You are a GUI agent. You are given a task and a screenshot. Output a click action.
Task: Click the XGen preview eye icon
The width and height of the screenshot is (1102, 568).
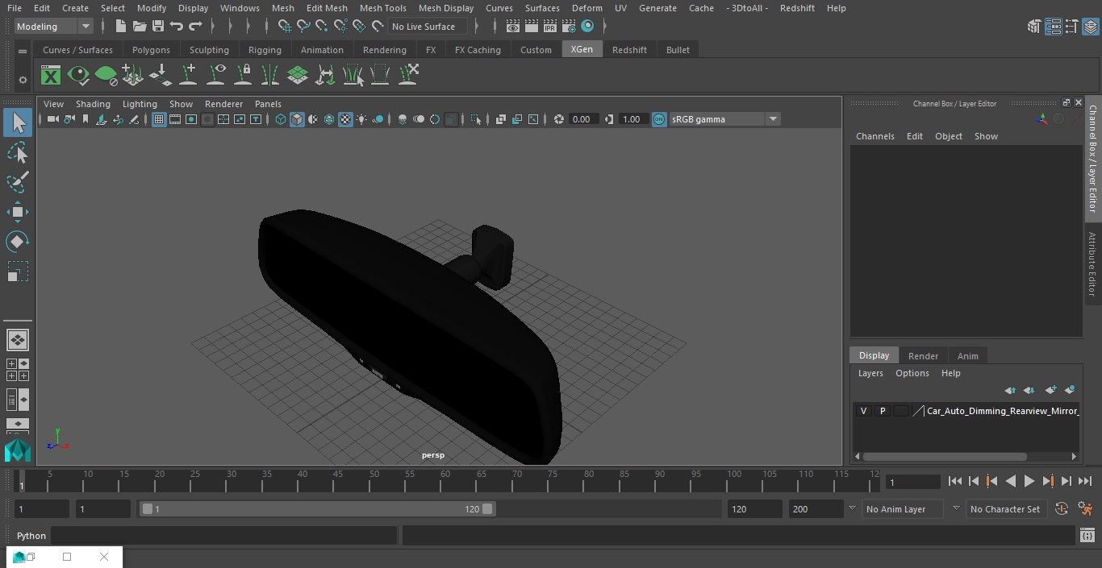78,76
